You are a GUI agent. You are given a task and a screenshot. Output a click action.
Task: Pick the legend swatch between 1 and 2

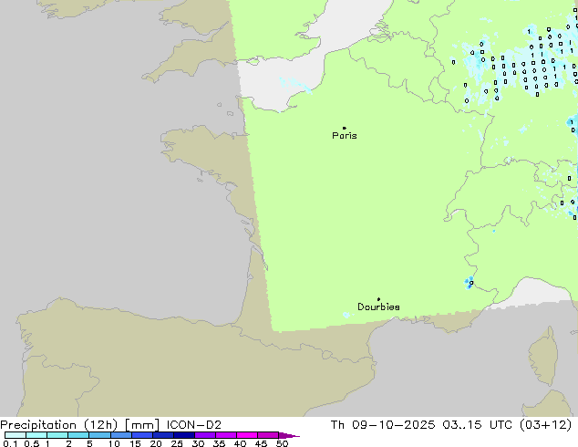tap(57, 435)
